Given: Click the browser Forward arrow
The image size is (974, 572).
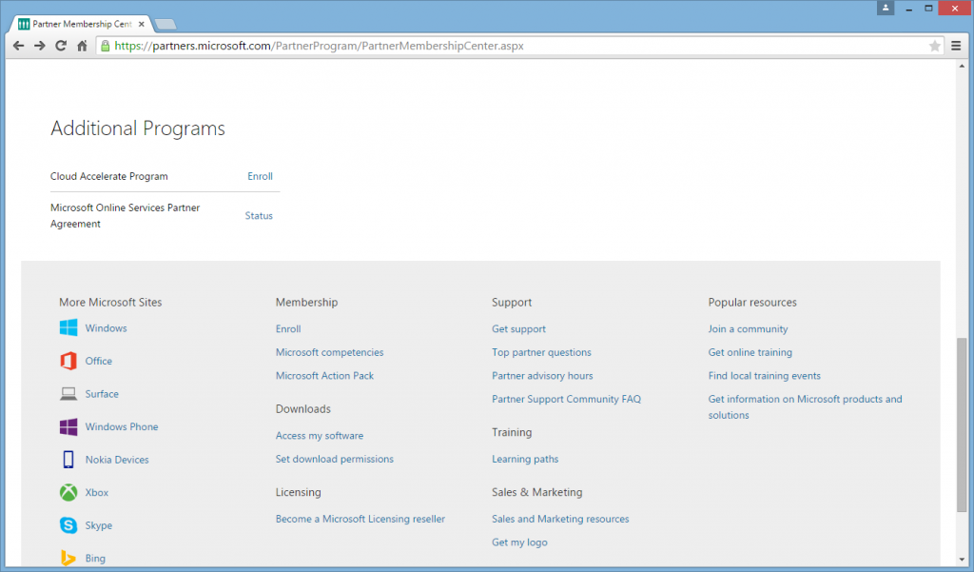Looking at the screenshot, I should pos(40,46).
